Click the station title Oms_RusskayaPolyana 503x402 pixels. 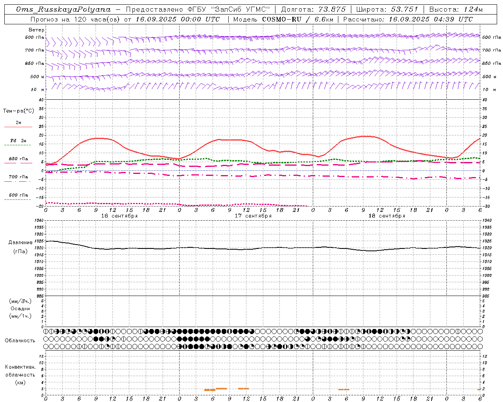(64, 9)
